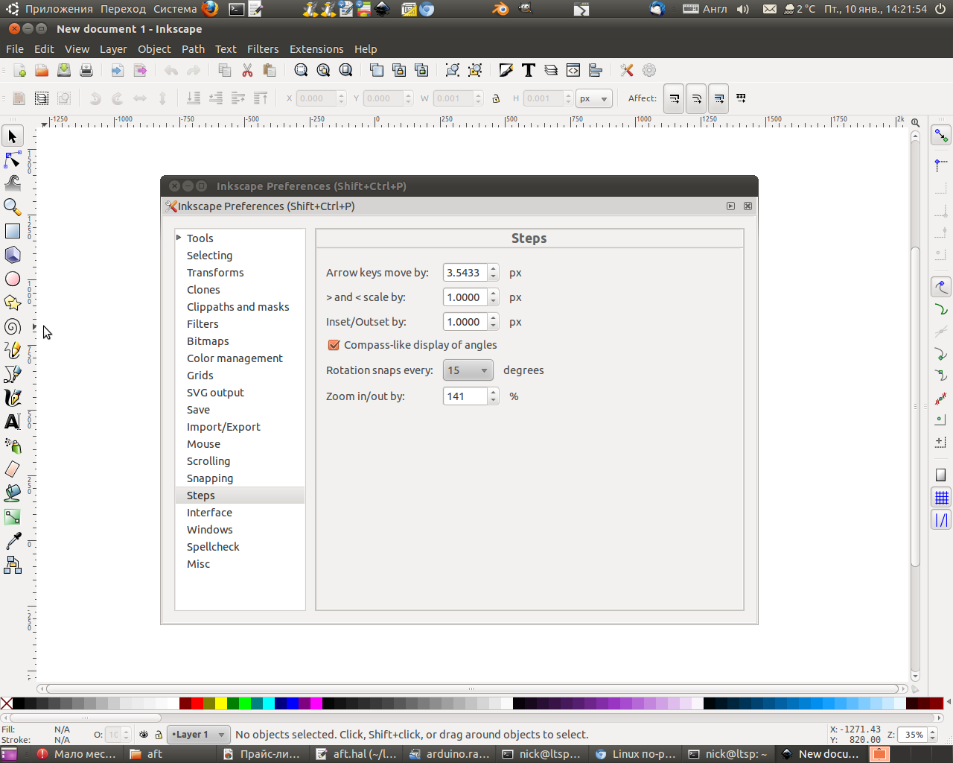Select the Tweak tool
The width and height of the screenshot is (953, 763).
(13, 183)
